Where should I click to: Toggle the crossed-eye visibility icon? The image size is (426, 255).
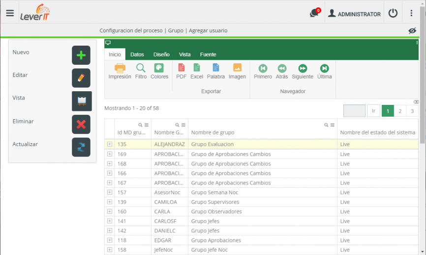click(x=412, y=30)
